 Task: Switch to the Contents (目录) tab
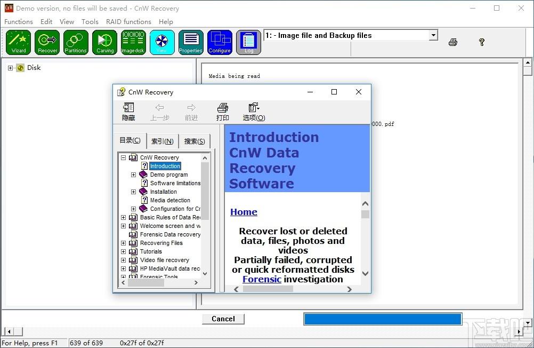tap(130, 140)
